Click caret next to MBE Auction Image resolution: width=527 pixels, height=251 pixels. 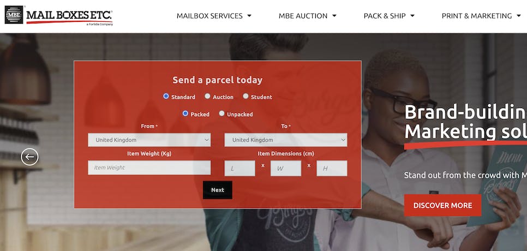[x=334, y=16]
